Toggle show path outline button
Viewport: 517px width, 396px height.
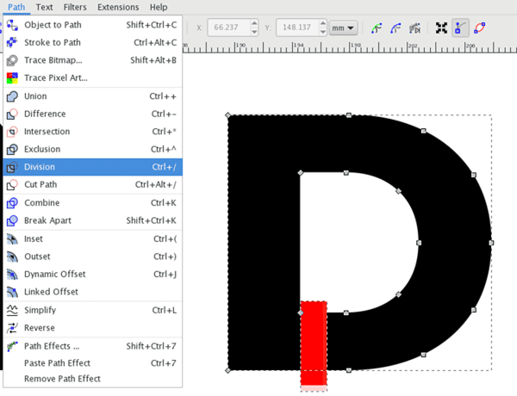480,28
